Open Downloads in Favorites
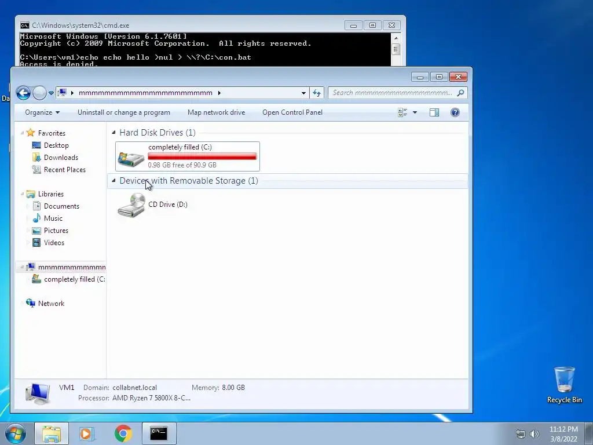Screen dimensions: 593x445 (61, 158)
